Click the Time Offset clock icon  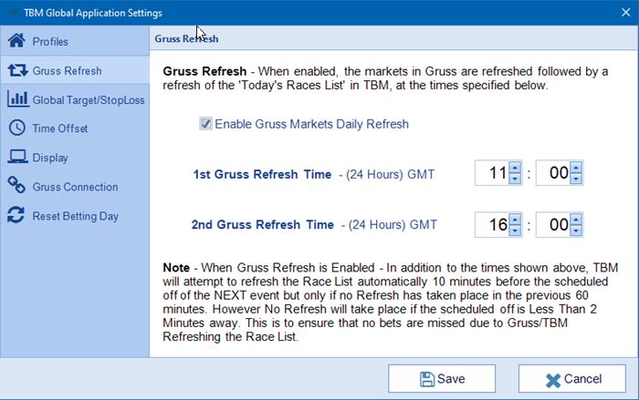[x=17, y=128]
